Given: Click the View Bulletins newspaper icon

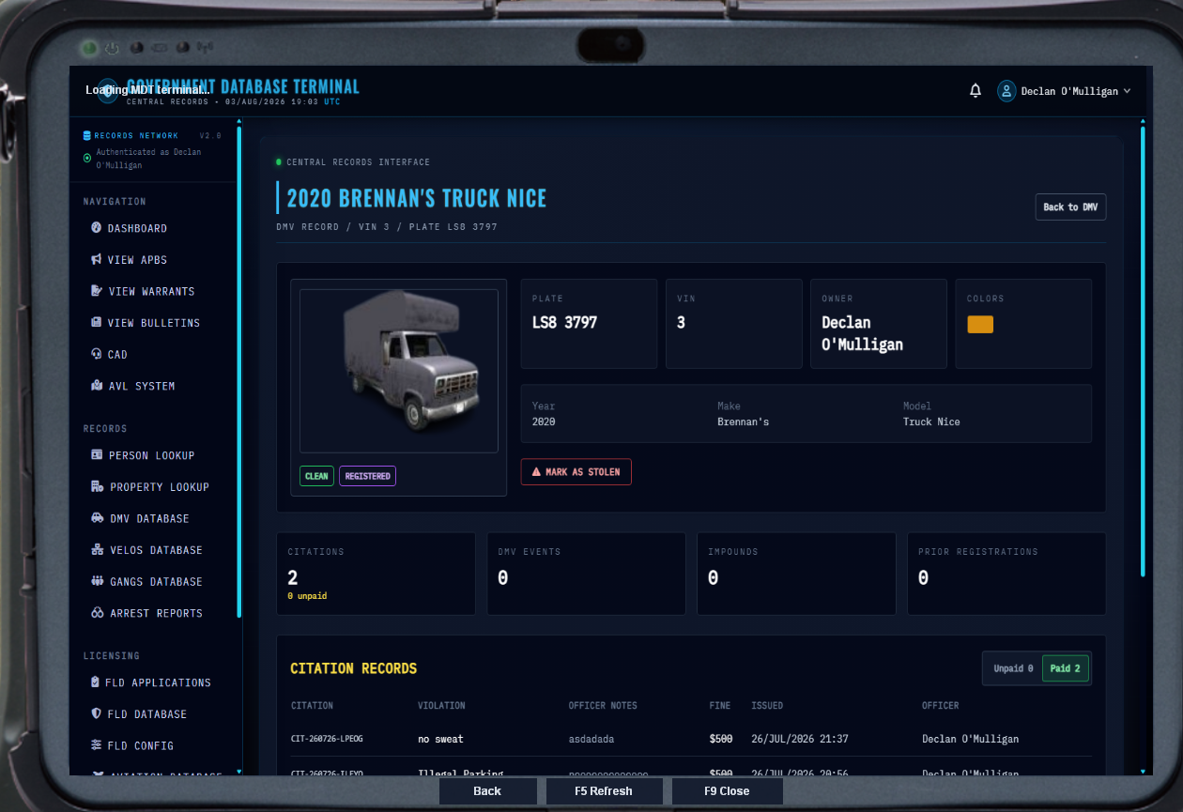Looking at the screenshot, I should [x=96, y=323].
